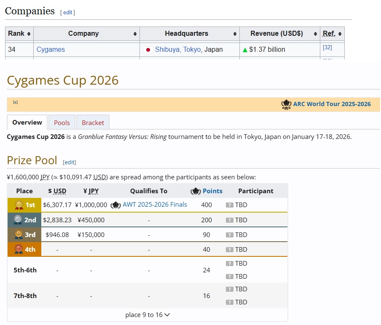381x325 pixels.
Task: Click the Qualifies To column header
Action: 149,191
